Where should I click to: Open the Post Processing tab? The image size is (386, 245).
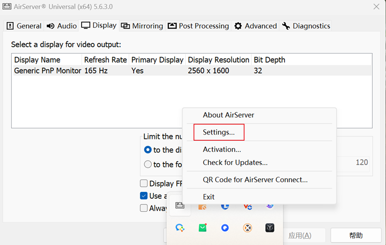pos(198,26)
